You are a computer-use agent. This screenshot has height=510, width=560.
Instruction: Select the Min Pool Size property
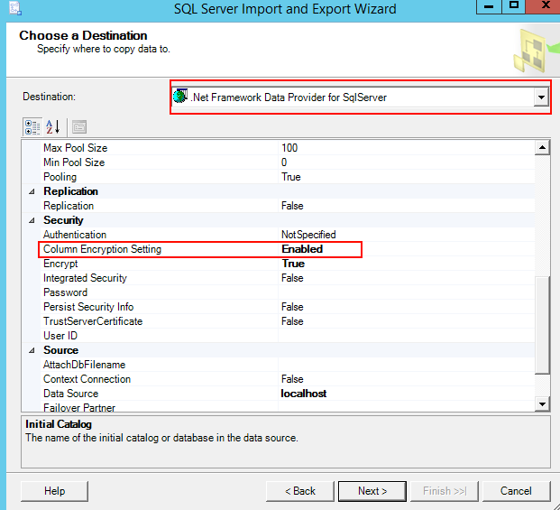coord(74,162)
